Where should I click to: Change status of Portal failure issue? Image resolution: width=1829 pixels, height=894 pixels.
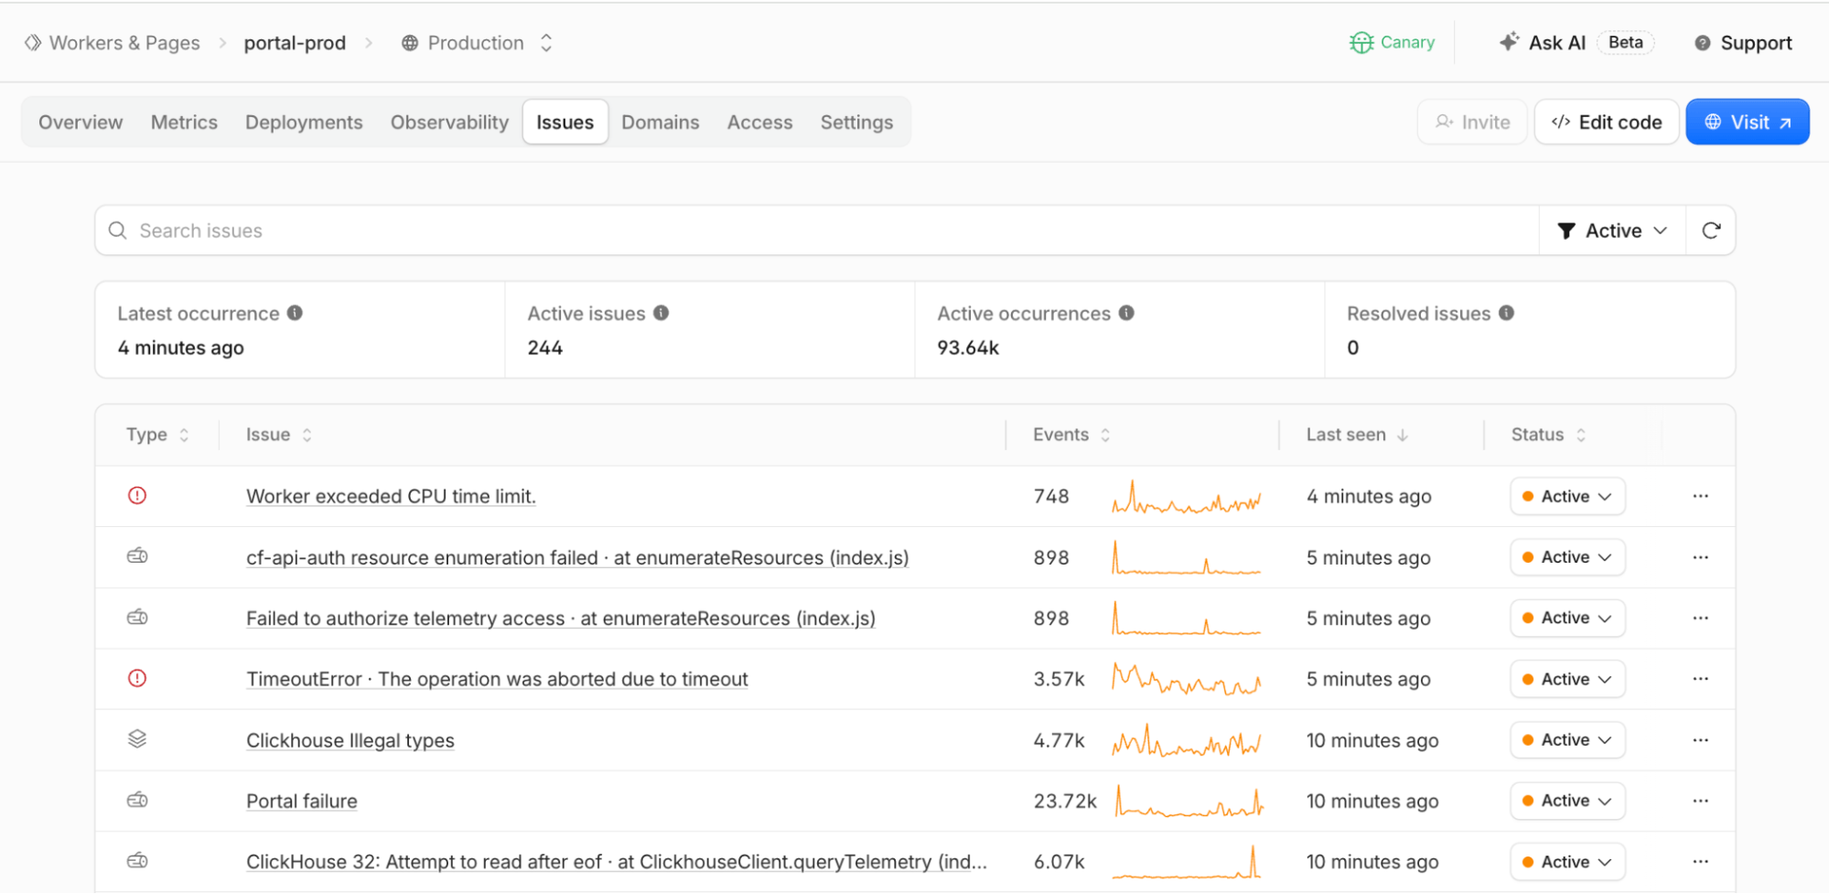tap(1567, 801)
